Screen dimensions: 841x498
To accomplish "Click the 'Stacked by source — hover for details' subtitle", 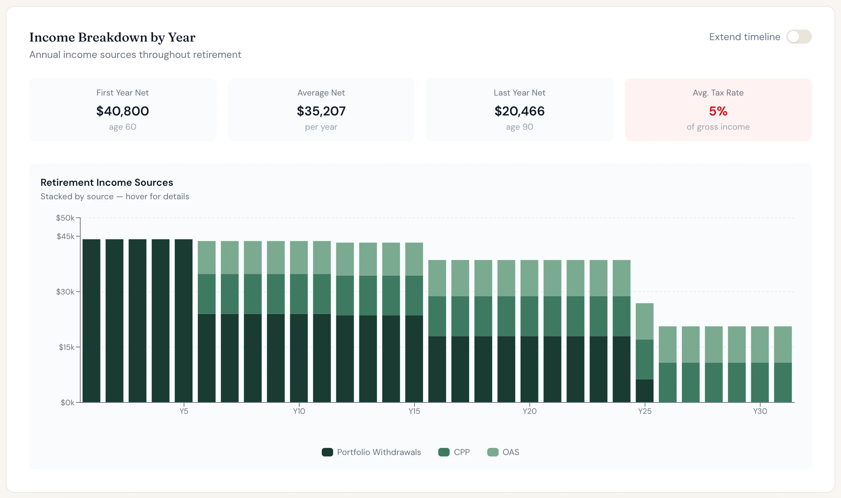I will click(x=115, y=196).
